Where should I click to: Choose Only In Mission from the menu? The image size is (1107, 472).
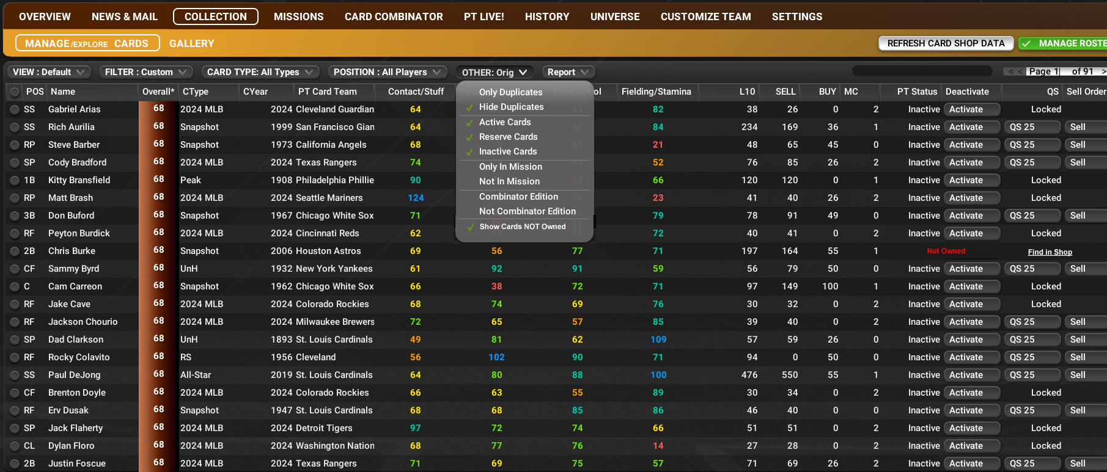pyautogui.click(x=510, y=167)
